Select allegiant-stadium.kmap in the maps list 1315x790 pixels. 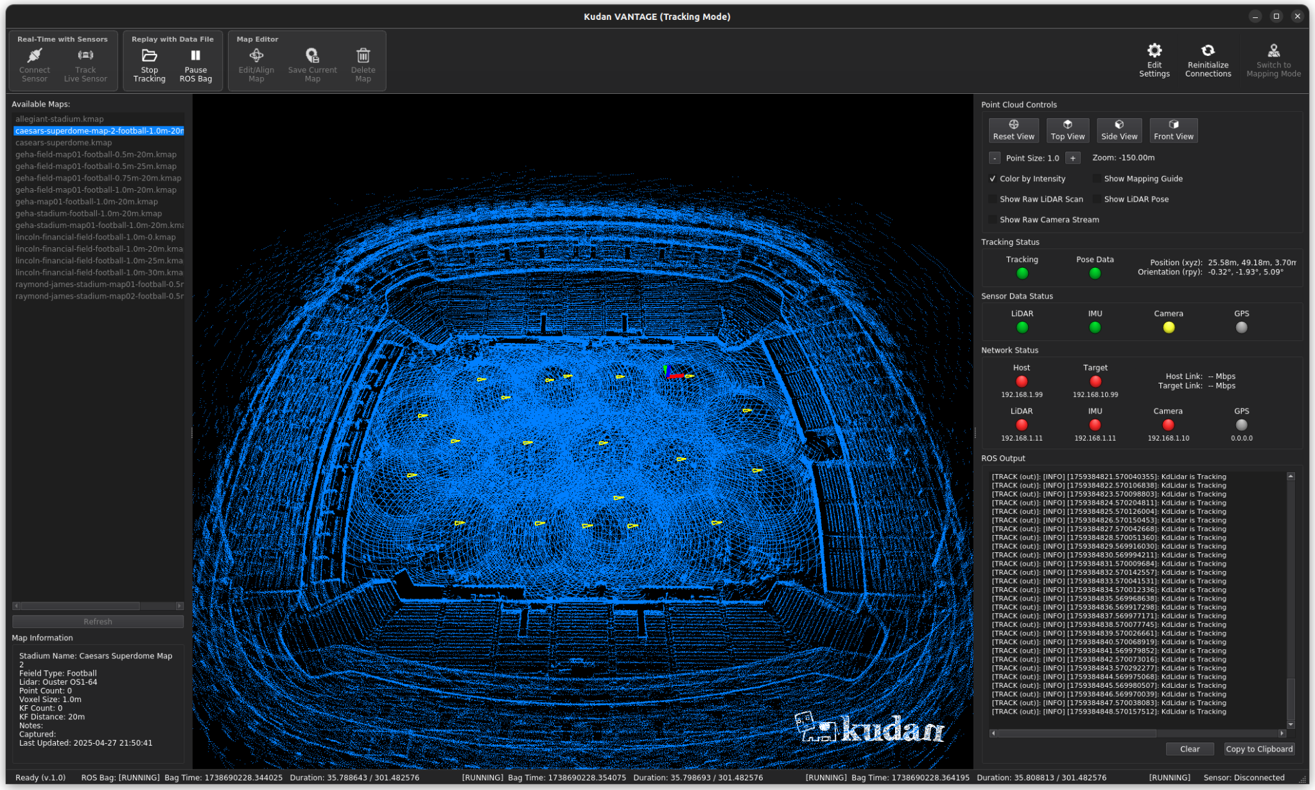[x=59, y=119]
